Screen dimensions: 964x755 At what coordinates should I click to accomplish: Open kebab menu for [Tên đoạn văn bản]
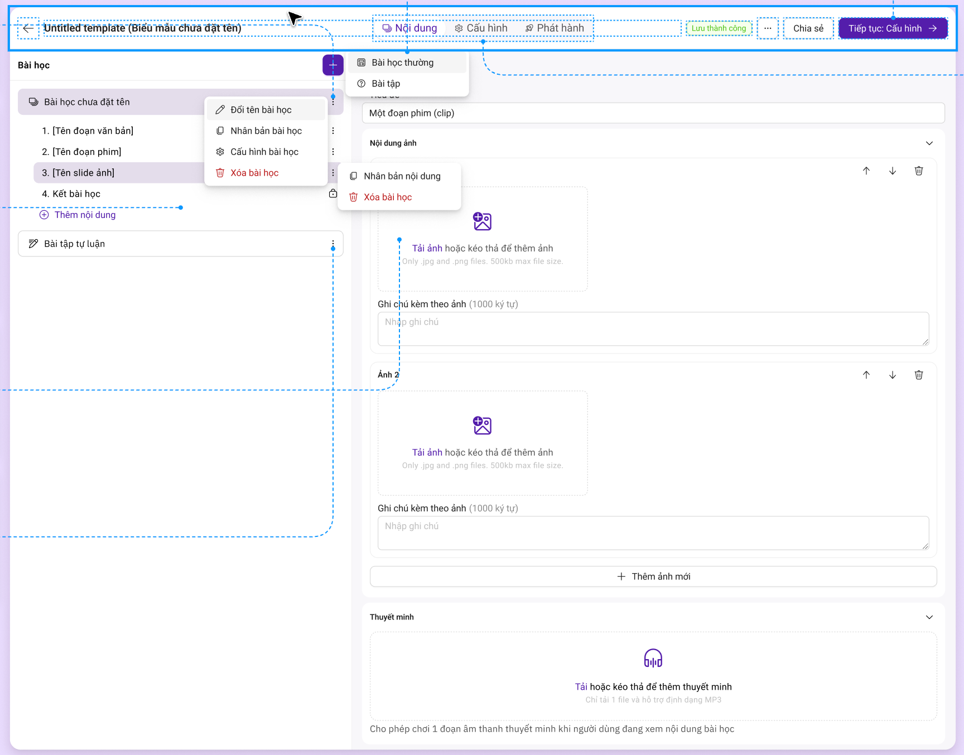[x=333, y=131]
